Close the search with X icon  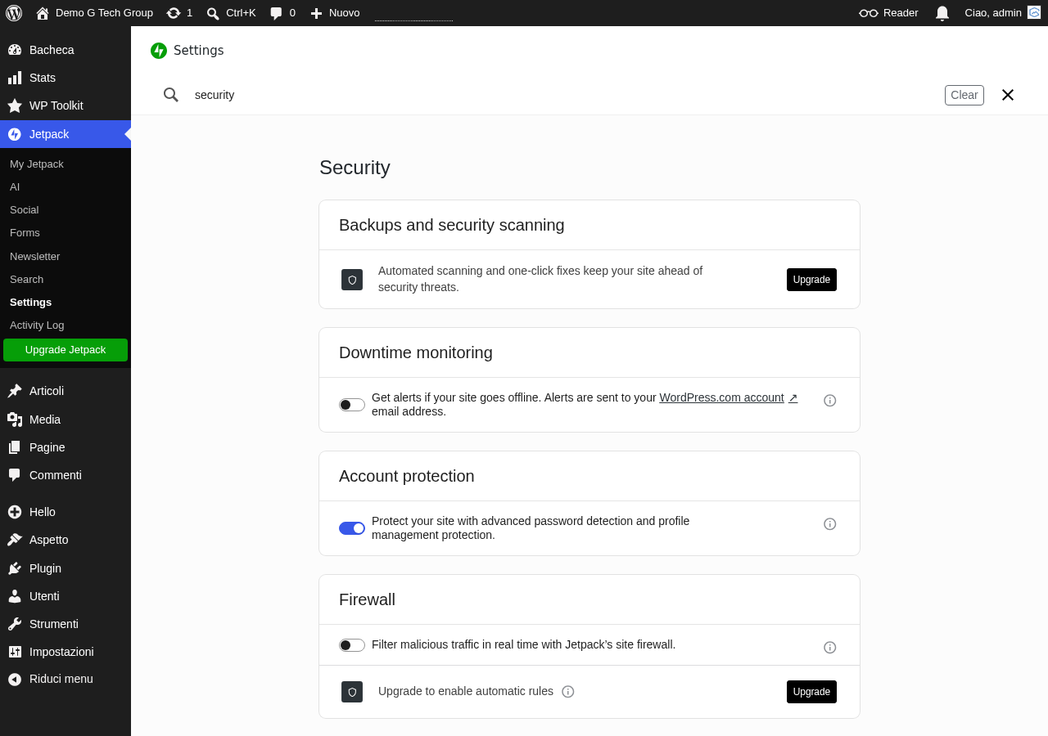pyautogui.click(x=1008, y=95)
